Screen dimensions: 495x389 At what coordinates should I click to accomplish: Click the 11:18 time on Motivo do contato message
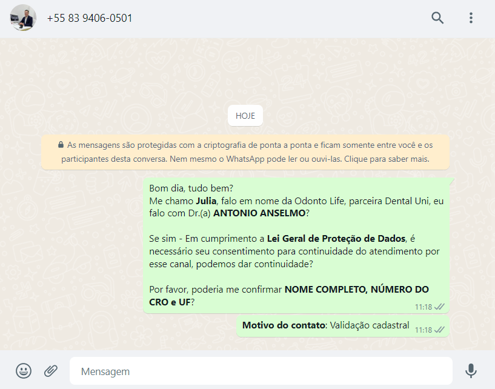click(x=424, y=330)
